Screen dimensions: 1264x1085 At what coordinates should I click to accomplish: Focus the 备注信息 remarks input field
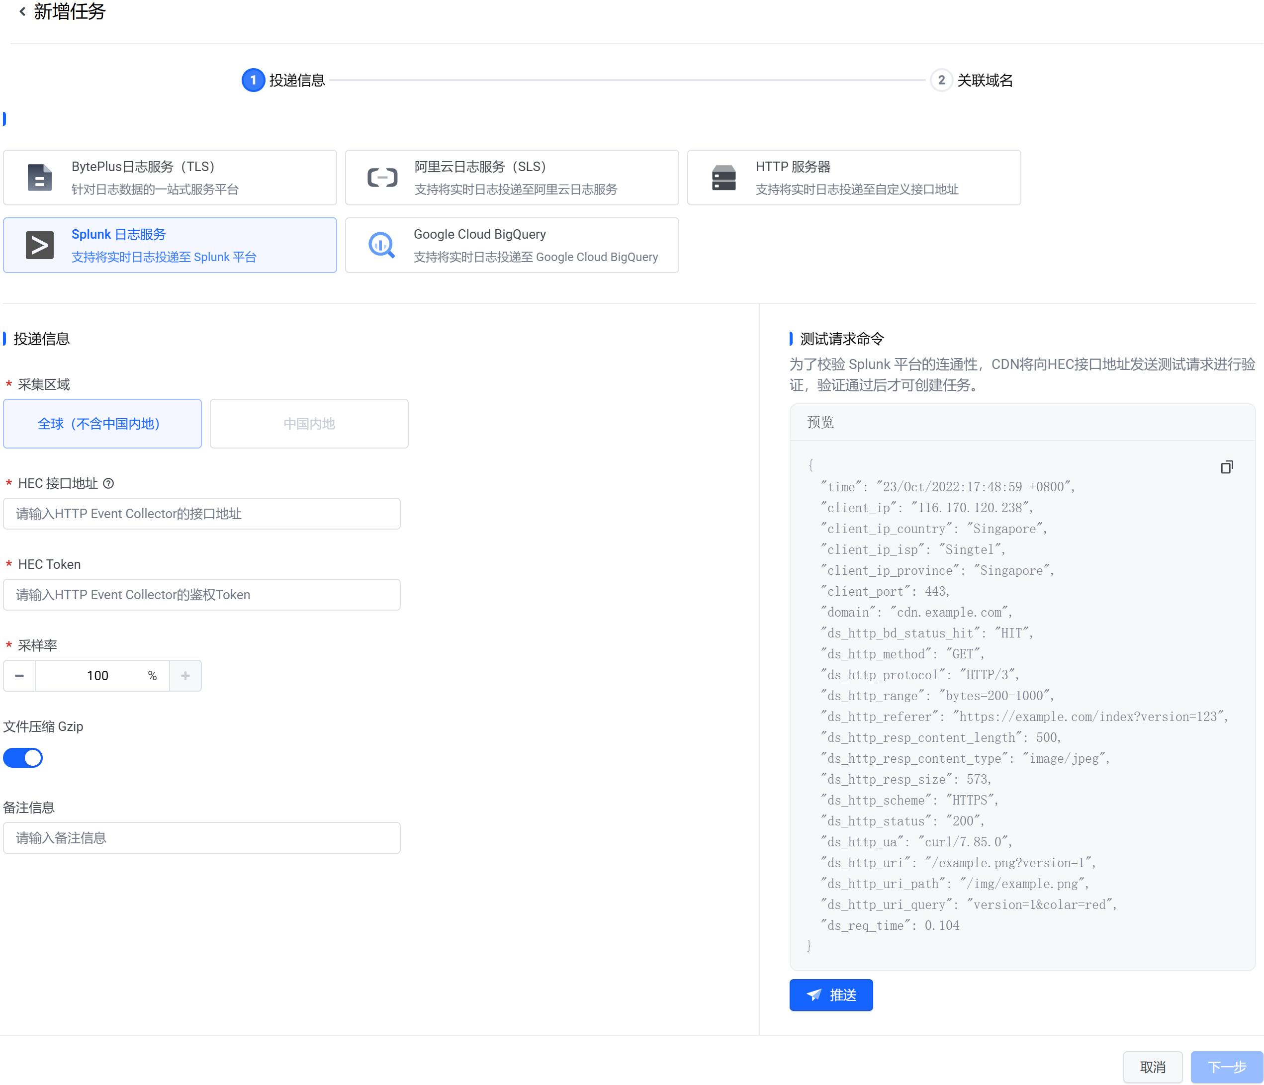coord(202,838)
